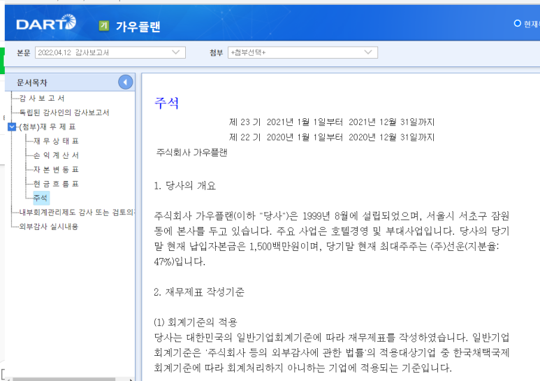Click the heading 2. 재무제표 작성기준
The image size is (540, 381).
click(199, 292)
